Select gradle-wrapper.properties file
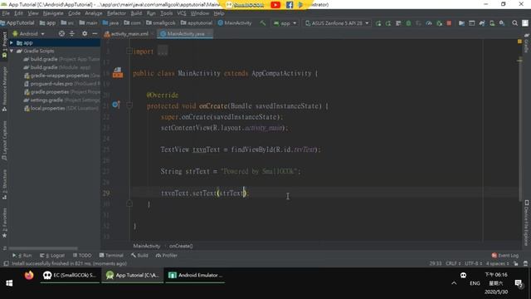 pos(61,76)
